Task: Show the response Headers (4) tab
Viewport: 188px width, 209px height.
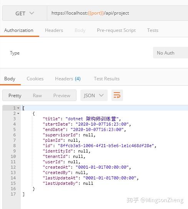Action: click(x=68, y=79)
